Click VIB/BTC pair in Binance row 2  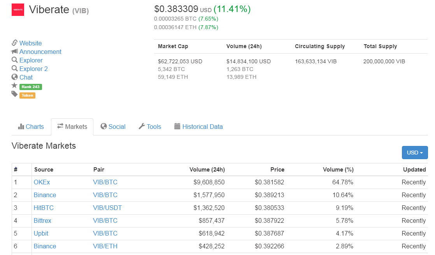click(105, 195)
